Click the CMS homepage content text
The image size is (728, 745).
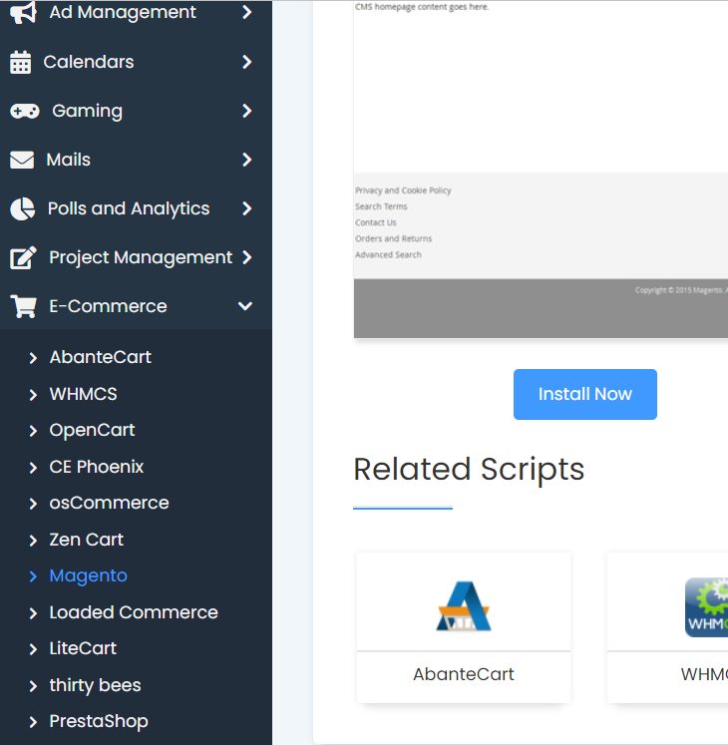tap(422, 7)
